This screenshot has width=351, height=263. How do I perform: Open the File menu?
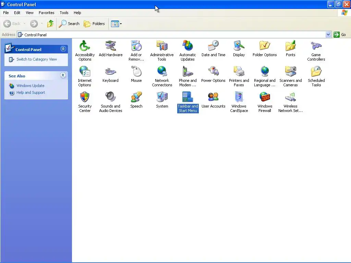pos(6,13)
